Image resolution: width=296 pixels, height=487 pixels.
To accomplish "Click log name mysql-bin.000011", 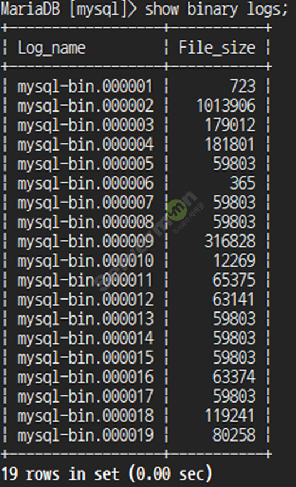I will click(85, 280).
